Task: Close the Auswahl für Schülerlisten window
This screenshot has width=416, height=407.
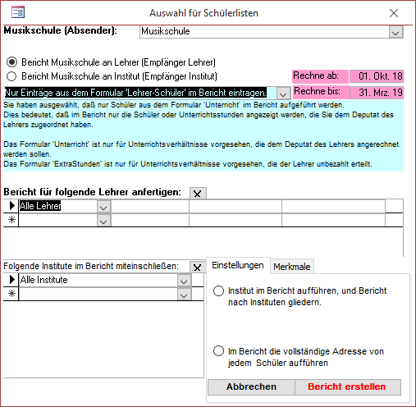Action: pyautogui.click(x=394, y=13)
